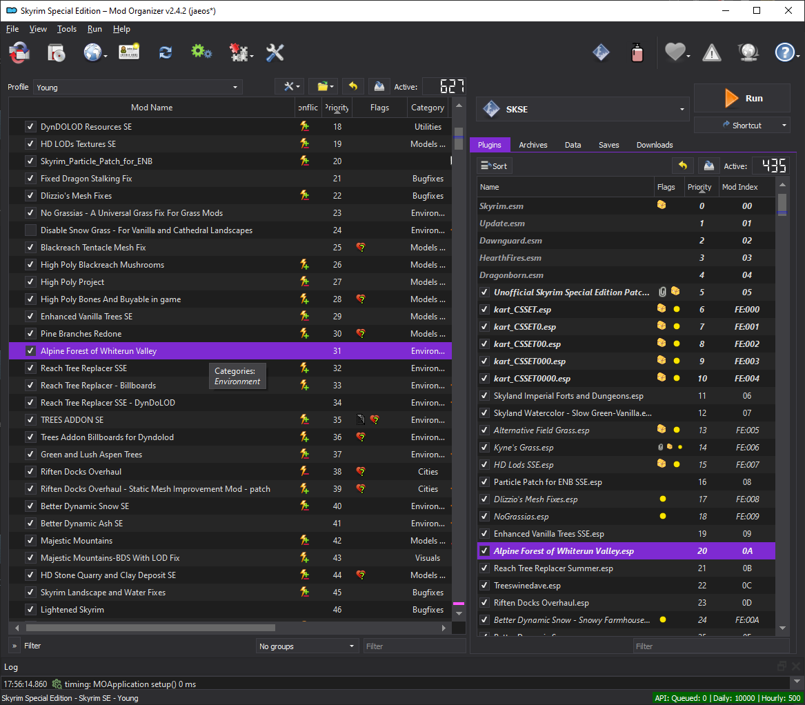
Task: Toggle Riften Docks Overhaul.esp plugin checkbox
Action: click(x=484, y=603)
